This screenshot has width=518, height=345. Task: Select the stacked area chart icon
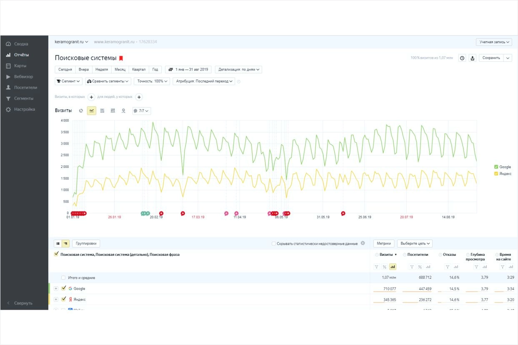tap(102, 111)
